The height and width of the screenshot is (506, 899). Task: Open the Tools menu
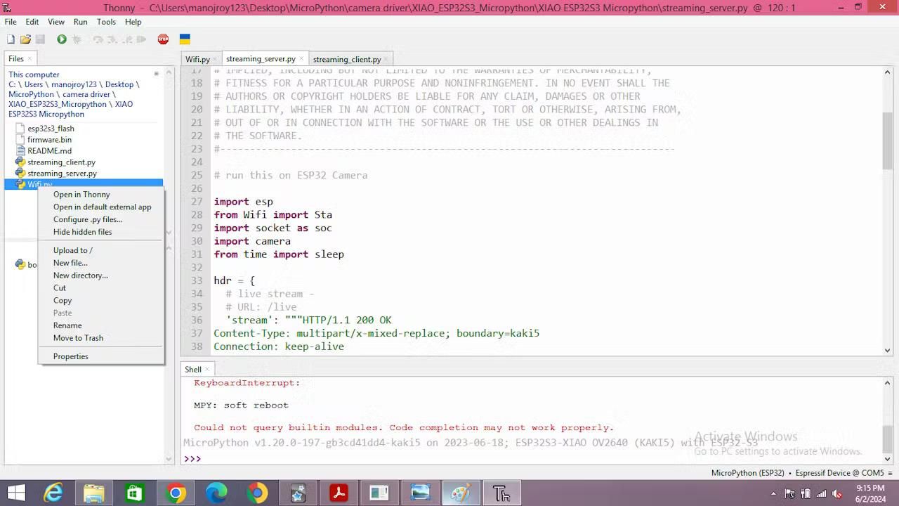tap(105, 22)
